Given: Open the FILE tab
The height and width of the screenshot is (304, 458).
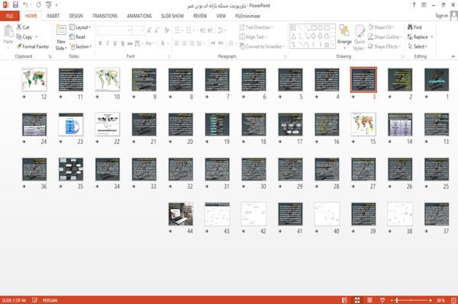Looking at the screenshot, I should 10,16.
